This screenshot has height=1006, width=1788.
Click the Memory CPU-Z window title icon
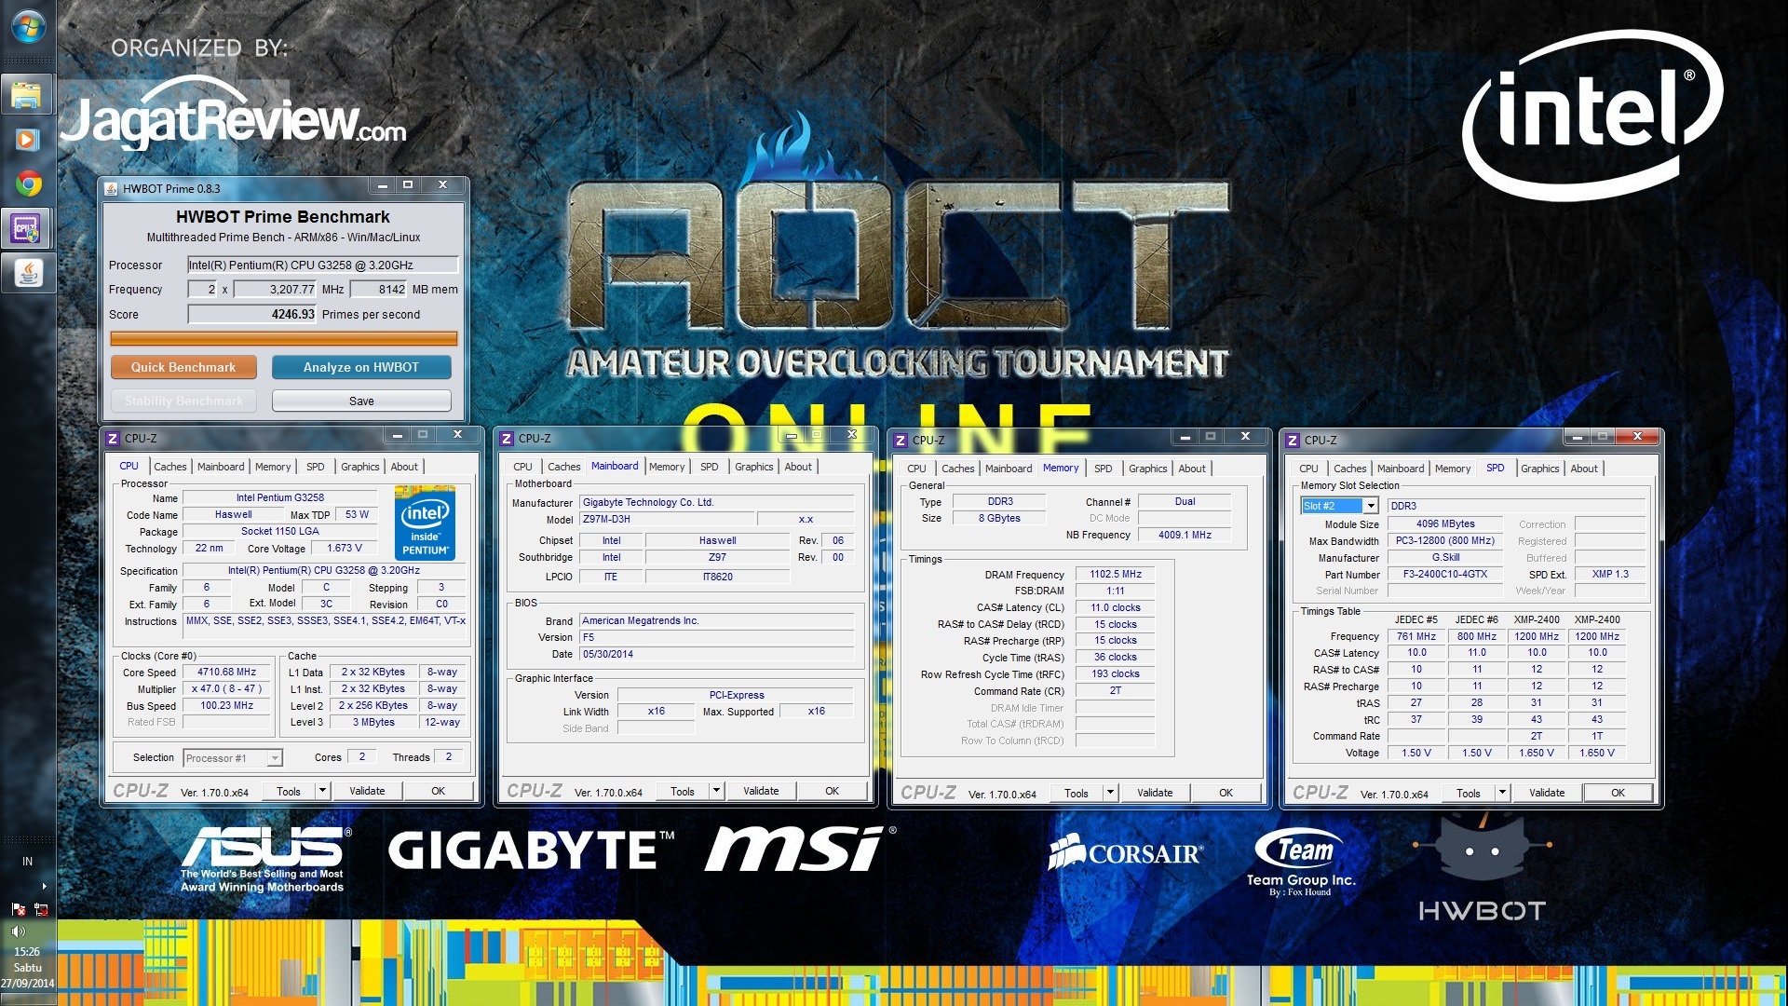coord(900,440)
